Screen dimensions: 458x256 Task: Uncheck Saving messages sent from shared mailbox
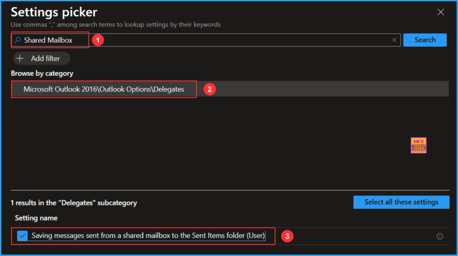click(x=22, y=235)
